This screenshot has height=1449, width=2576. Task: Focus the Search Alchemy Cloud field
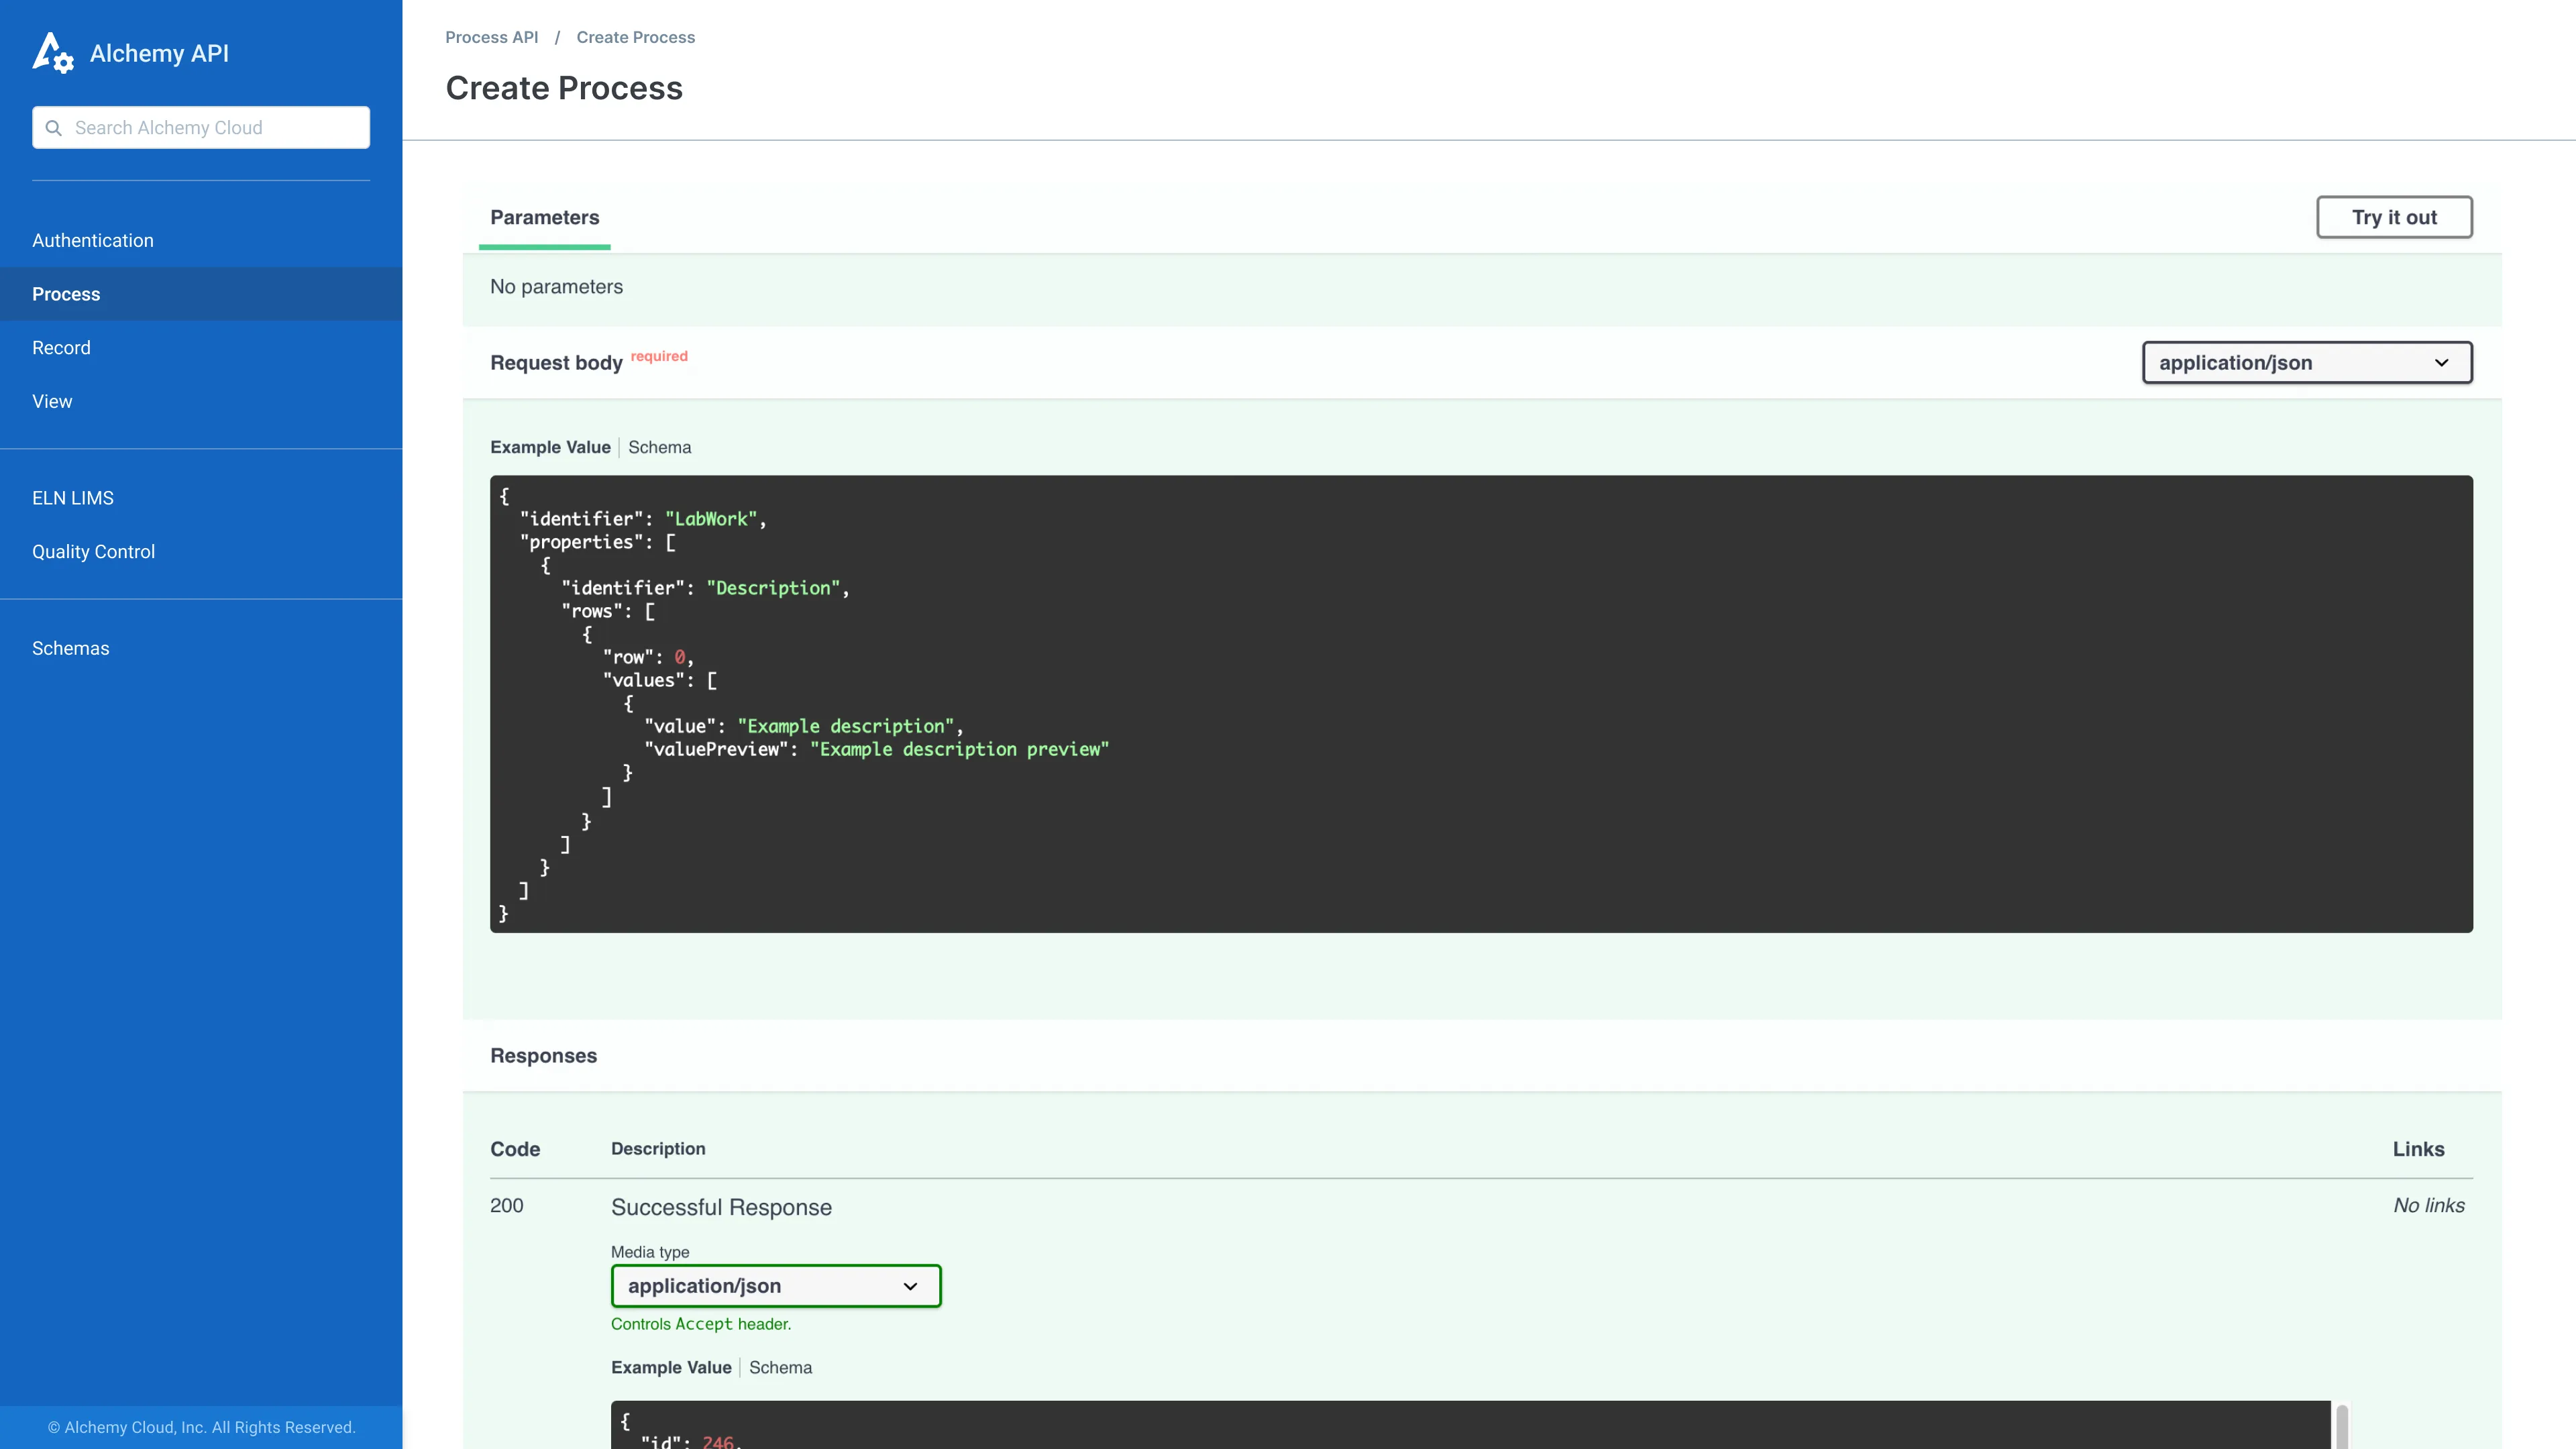(x=201, y=128)
